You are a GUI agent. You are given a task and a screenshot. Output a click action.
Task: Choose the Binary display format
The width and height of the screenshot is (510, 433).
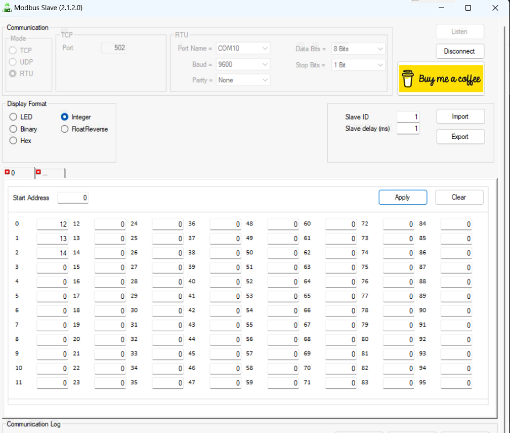pos(14,129)
